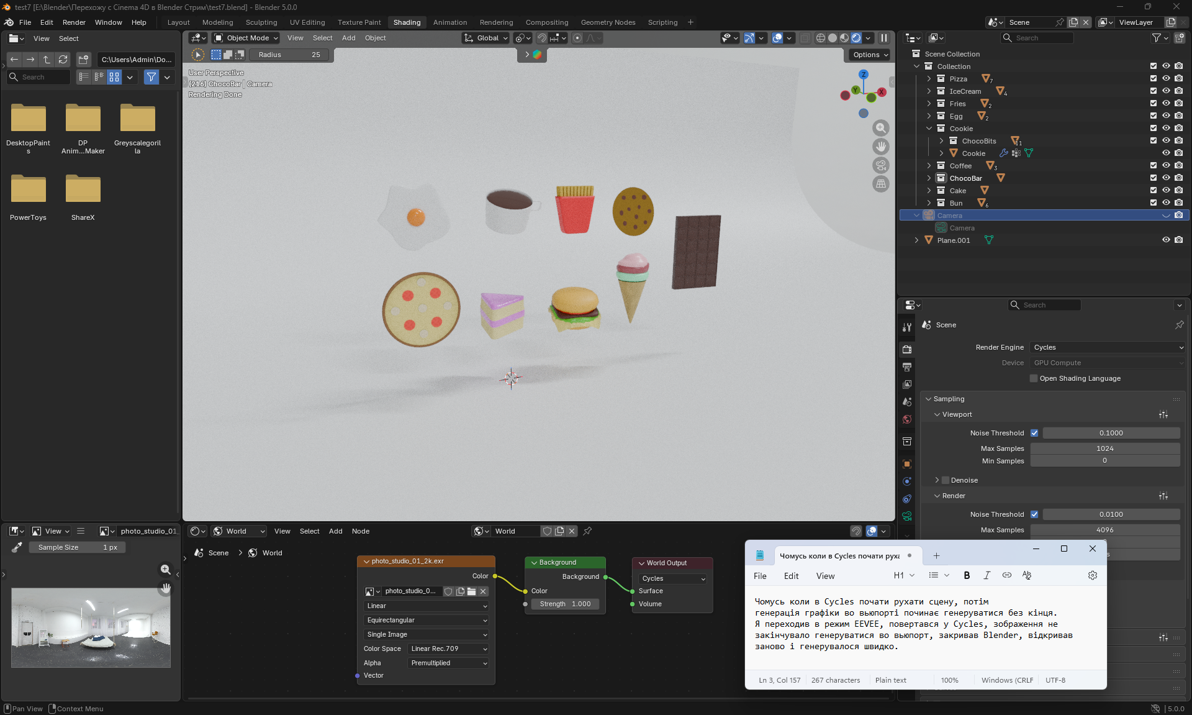Hide the Pizza collection in viewport

[1166, 79]
